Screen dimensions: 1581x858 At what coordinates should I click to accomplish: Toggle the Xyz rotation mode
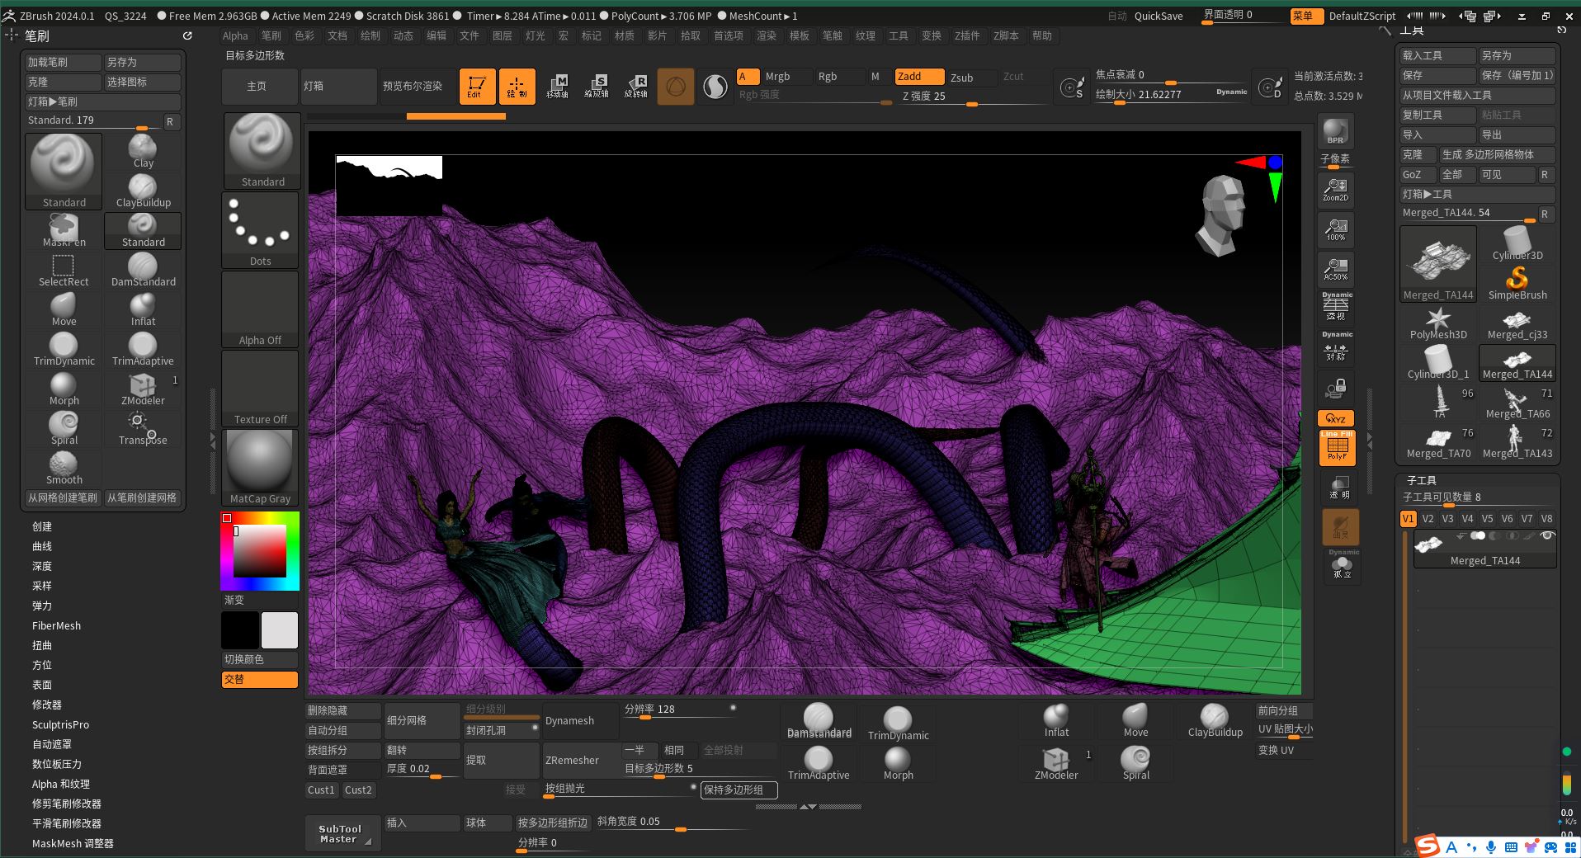pos(1335,418)
